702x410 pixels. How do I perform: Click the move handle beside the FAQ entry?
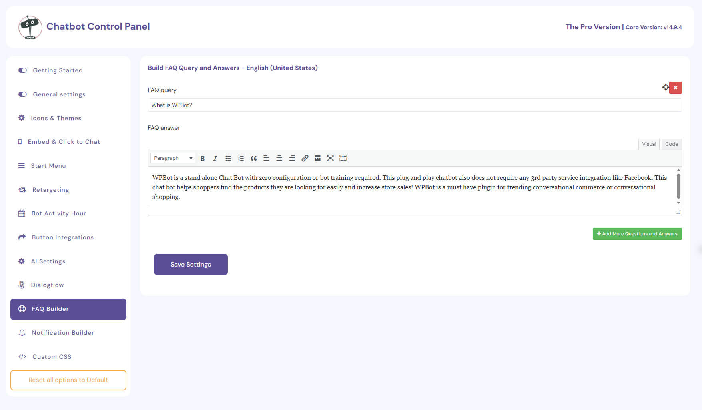coord(666,87)
